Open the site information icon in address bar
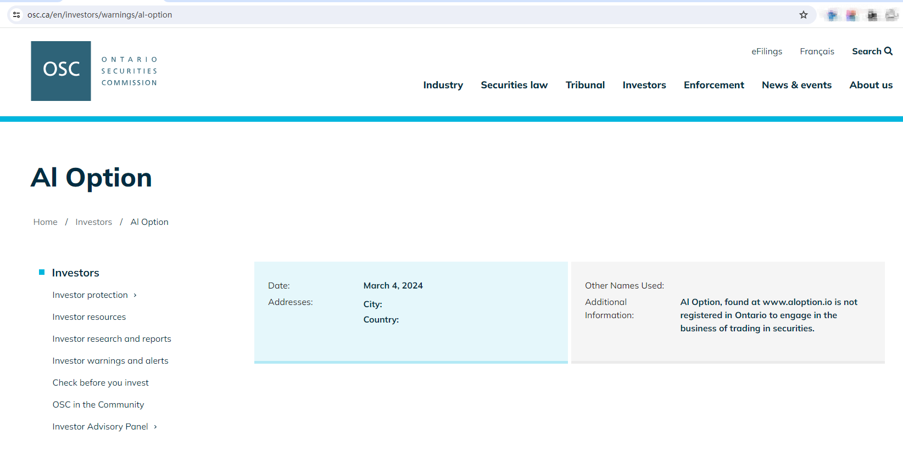903x452 pixels. tap(16, 15)
